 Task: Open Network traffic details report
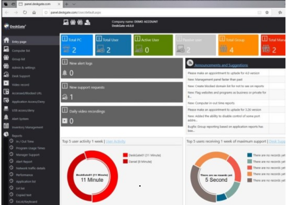pyautogui.click(x=31, y=168)
